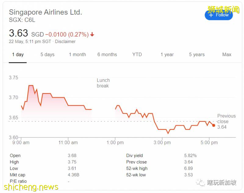The image size is (244, 193).
Task: Select the YTD range tab
Action: click(137, 55)
